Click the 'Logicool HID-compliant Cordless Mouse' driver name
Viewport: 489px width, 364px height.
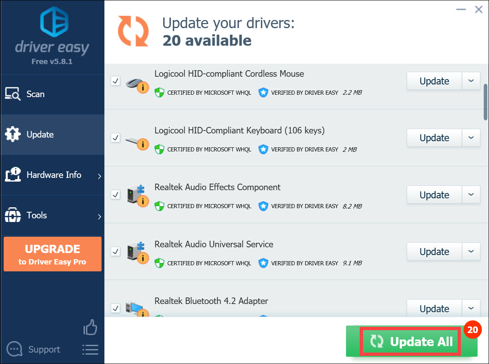229,73
